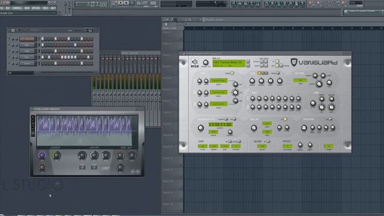Click the Trancegate pattern display
Viewport: 384px width, 216px height.
point(221,125)
